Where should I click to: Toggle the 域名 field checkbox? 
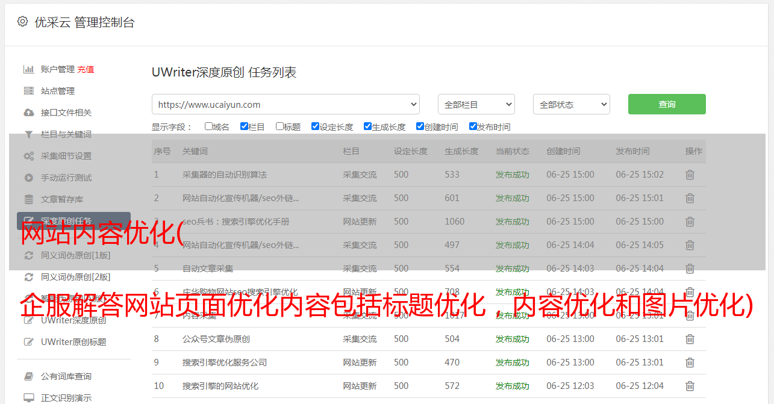pyautogui.click(x=208, y=126)
